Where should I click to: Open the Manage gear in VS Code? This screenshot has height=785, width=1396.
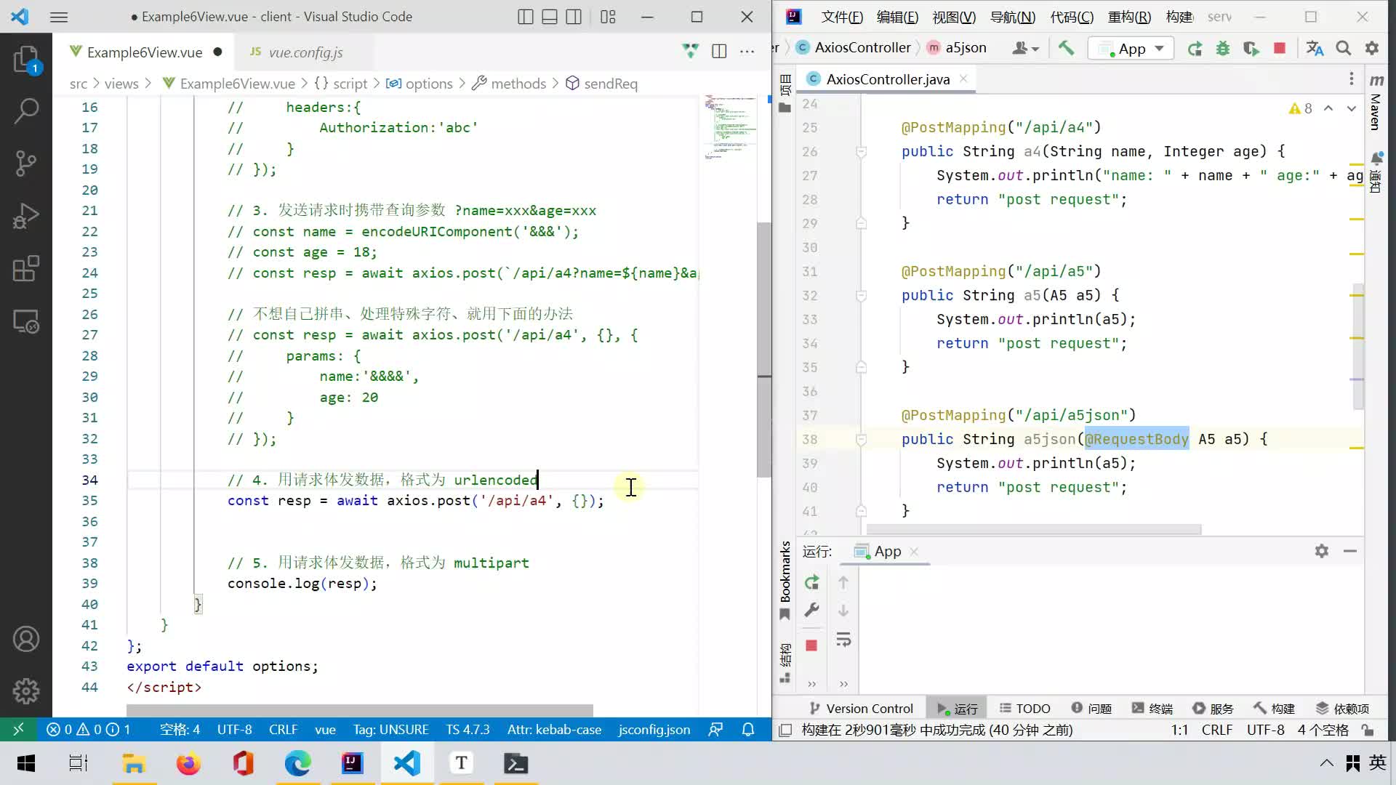click(26, 691)
